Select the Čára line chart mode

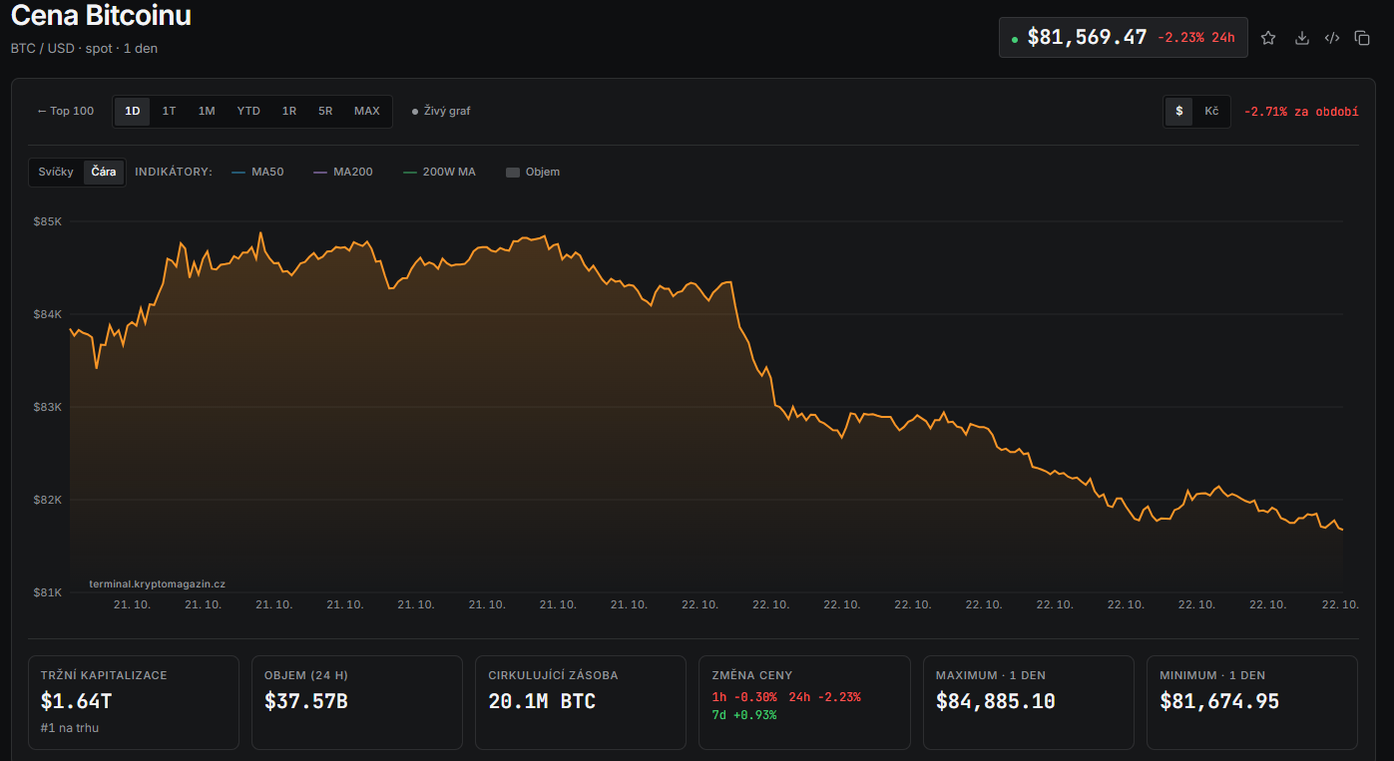pos(104,172)
